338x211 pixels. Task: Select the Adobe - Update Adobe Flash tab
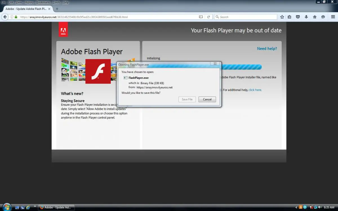[28, 9]
